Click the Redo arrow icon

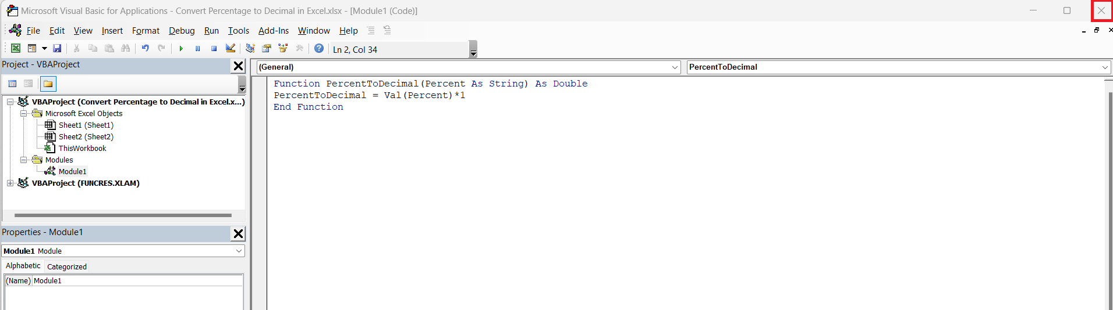pyautogui.click(x=161, y=48)
